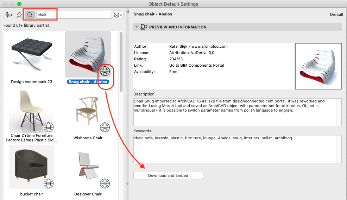The image size is (347, 200).
Task: Click the Download and Embed button
Action: (x=168, y=175)
